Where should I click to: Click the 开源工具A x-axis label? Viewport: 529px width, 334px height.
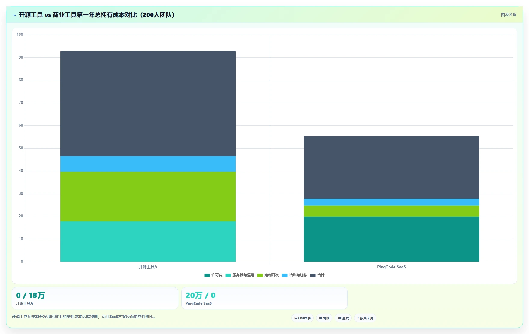[148, 267]
